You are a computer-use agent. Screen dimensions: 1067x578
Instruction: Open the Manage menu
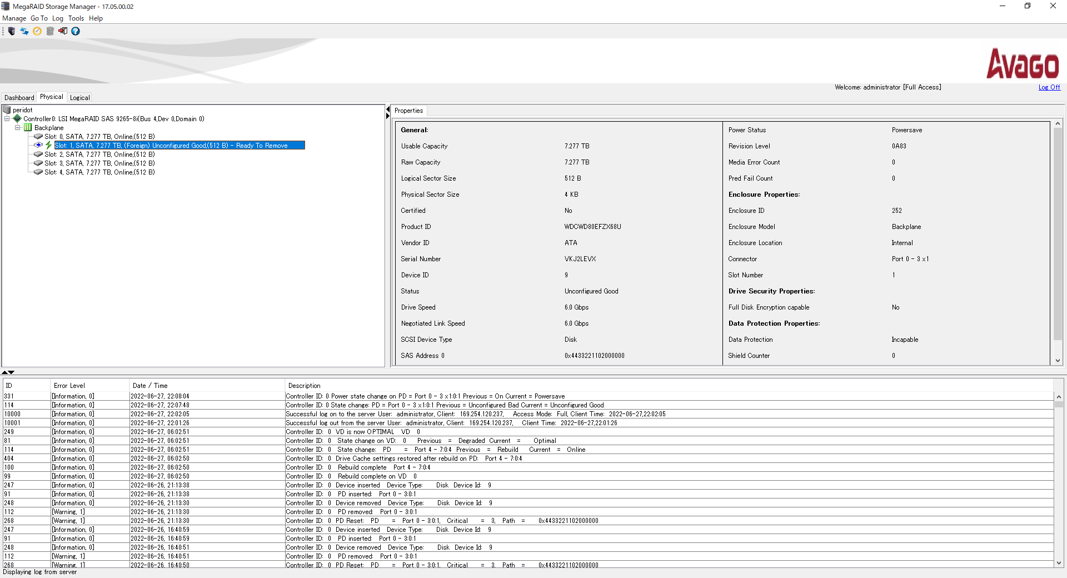click(x=14, y=18)
